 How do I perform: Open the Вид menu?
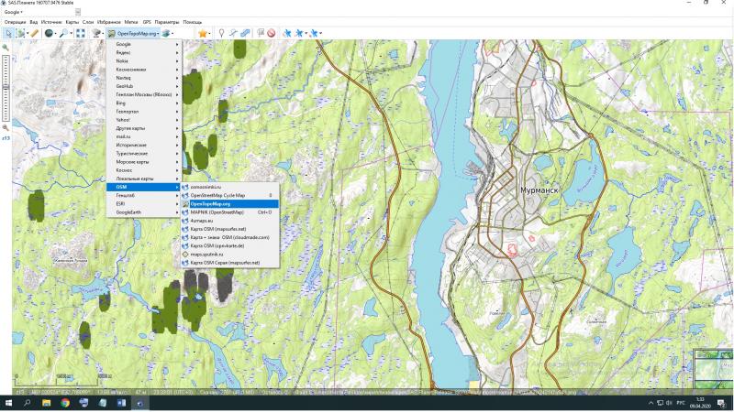34,22
